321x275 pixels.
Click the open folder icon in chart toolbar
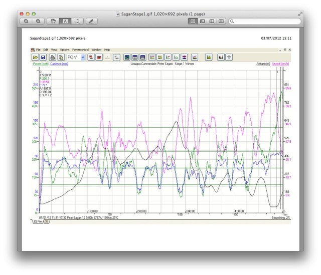(36, 58)
